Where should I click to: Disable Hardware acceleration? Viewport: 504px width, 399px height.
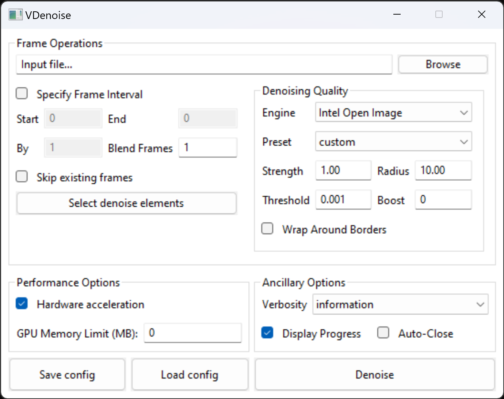22,303
